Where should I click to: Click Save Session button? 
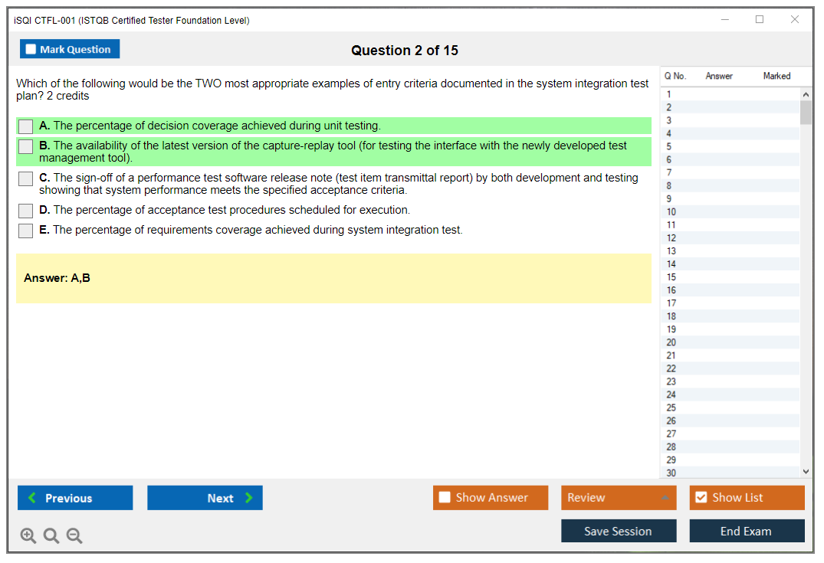tap(618, 531)
